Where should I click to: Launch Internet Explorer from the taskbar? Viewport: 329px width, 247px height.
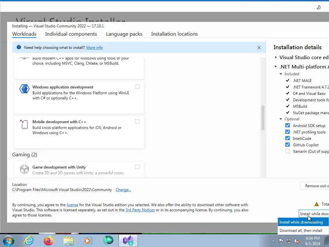pos(29,241)
